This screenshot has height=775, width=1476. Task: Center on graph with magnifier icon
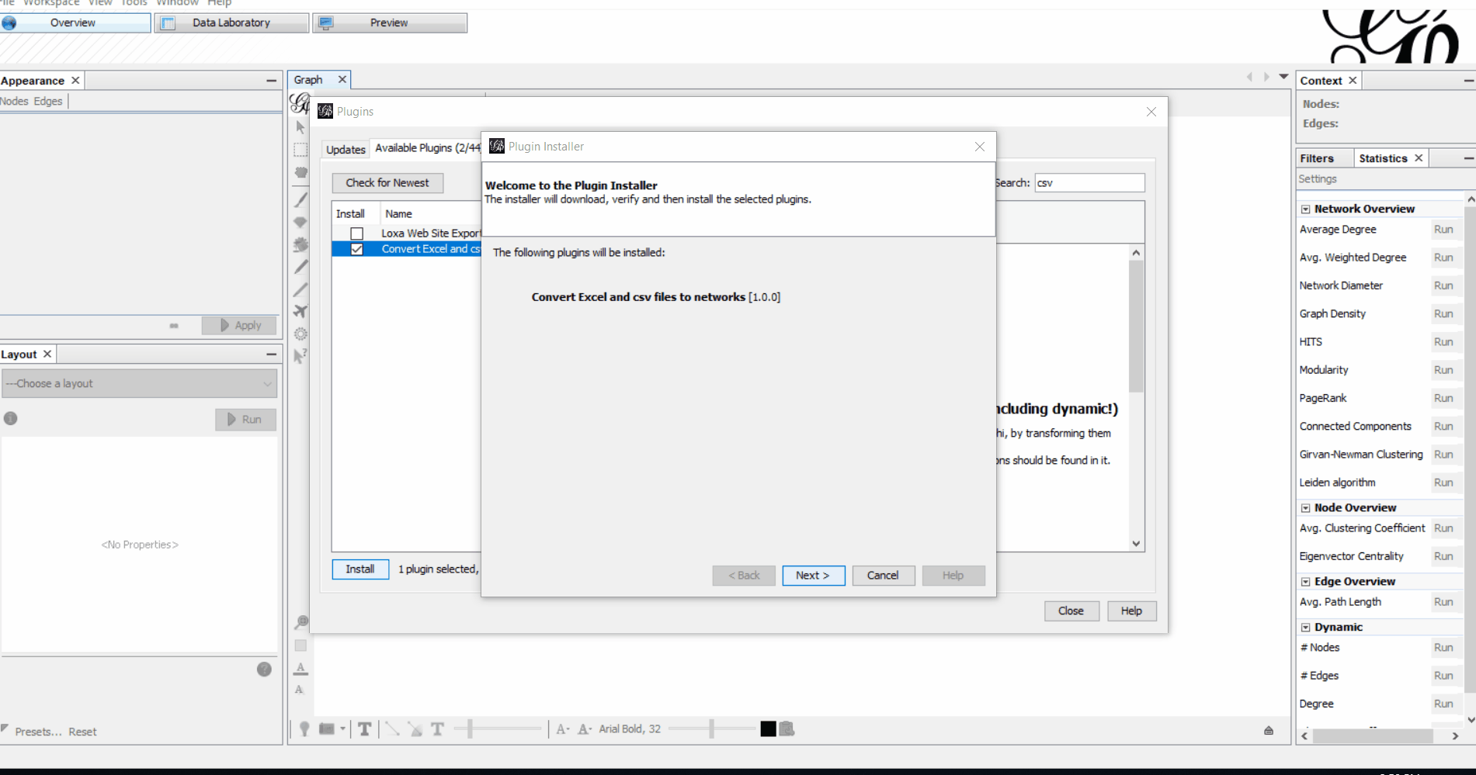(301, 622)
